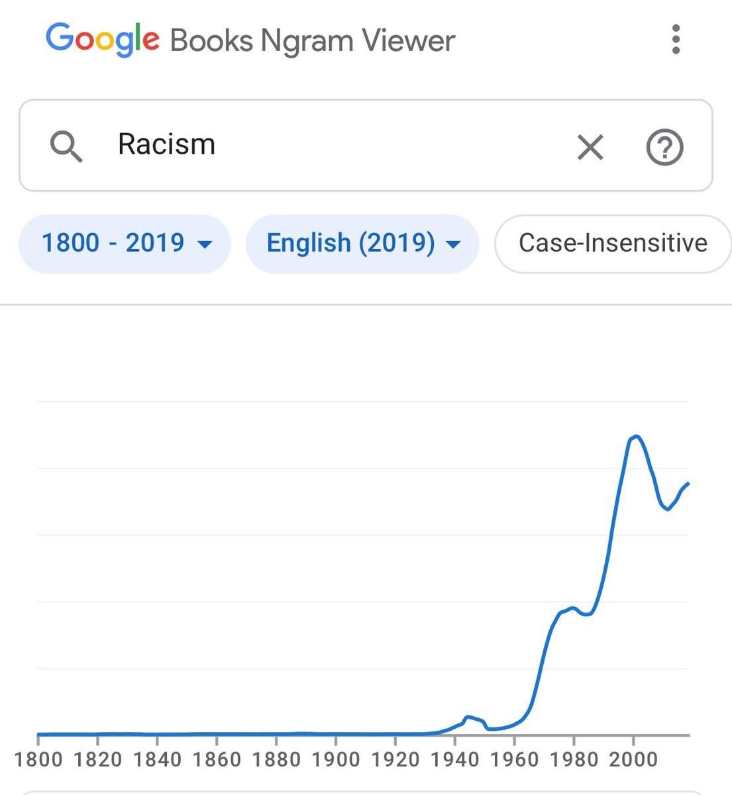The image size is (732, 795).
Task: Select the chart line's peak near 2000
Action: [x=636, y=436]
